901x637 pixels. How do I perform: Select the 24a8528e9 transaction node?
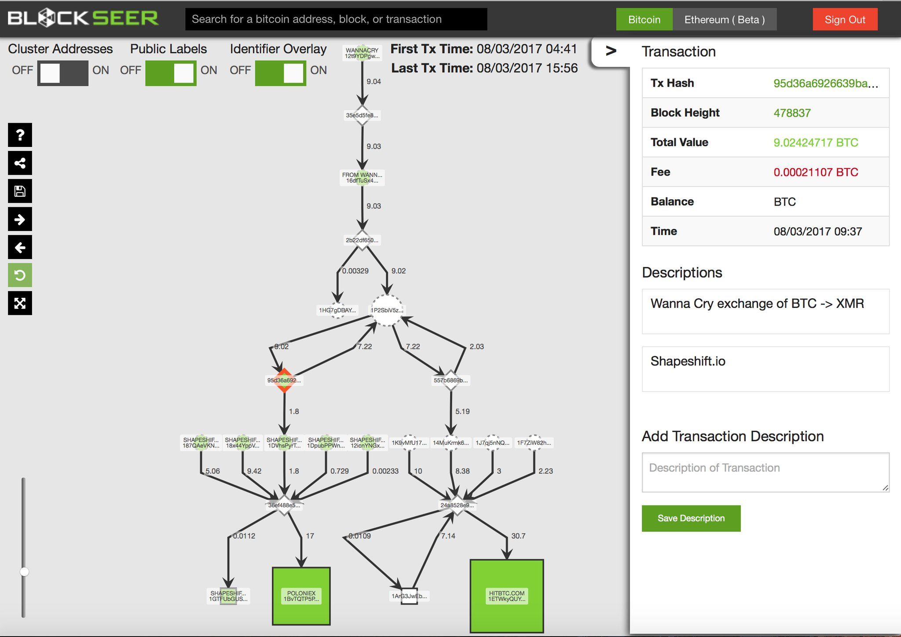457,505
